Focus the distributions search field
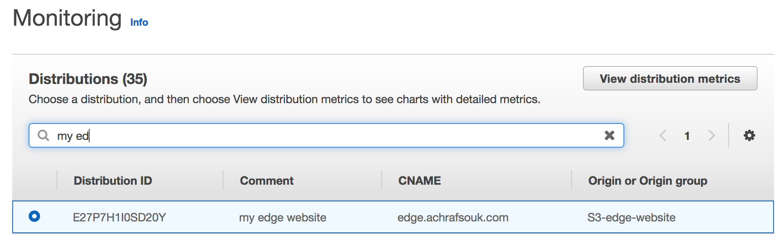The image size is (783, 243). [327, 135]
